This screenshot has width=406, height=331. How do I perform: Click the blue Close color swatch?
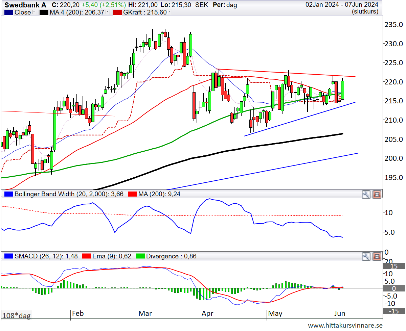coord(8,12)
